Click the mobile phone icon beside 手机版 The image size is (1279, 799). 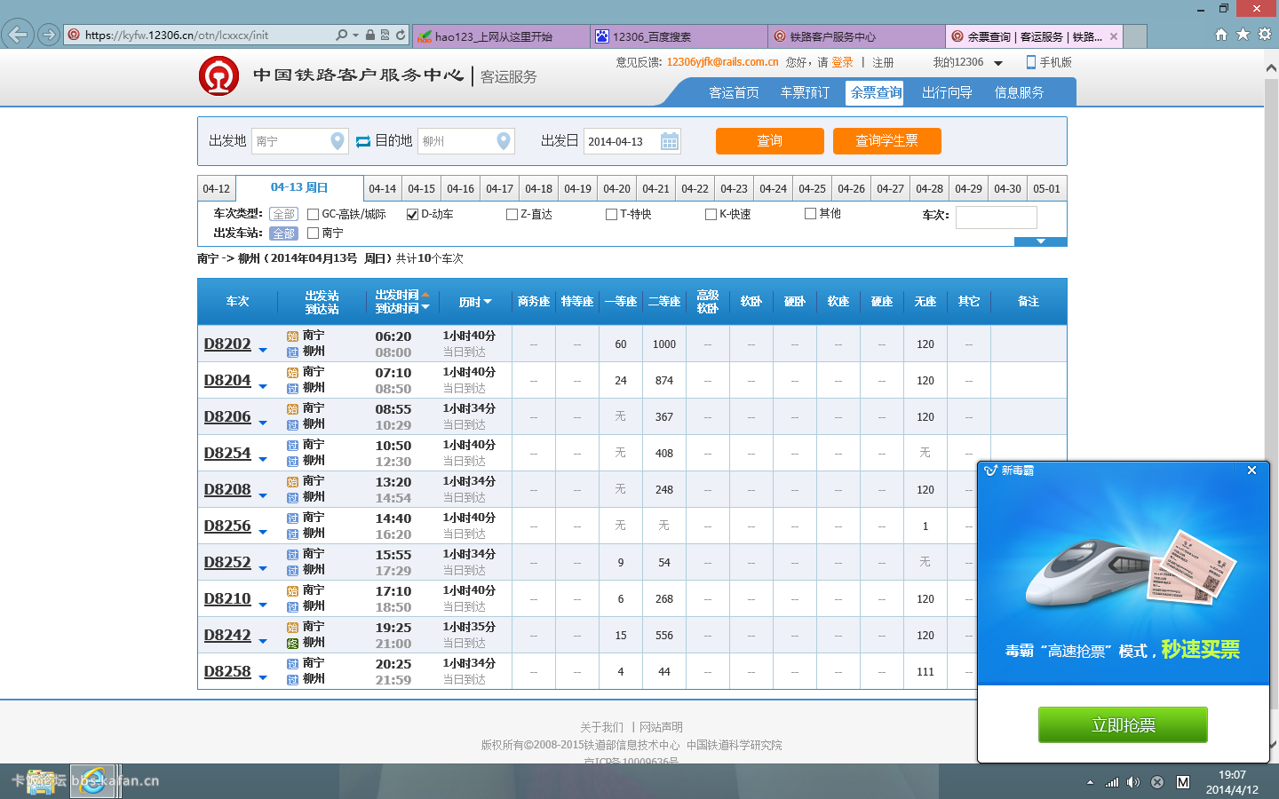[x=1031, y=62]
